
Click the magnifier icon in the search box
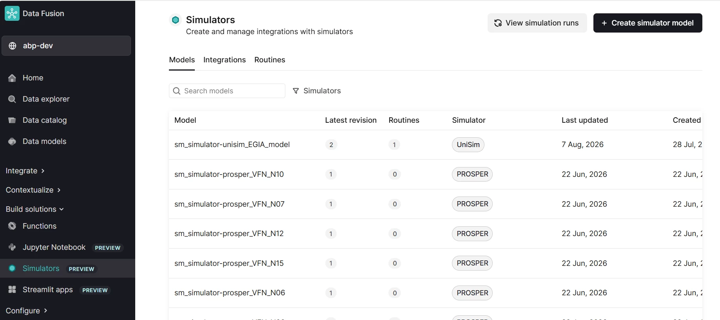(x=177, y=91)
